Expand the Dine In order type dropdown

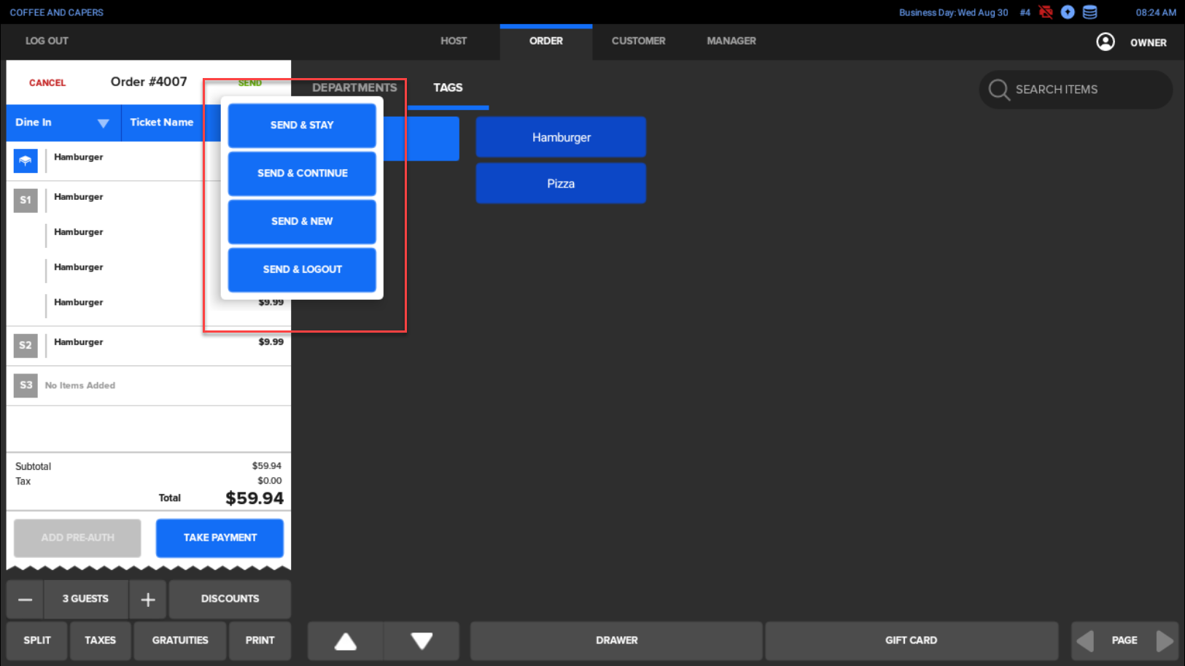(63, 123)
